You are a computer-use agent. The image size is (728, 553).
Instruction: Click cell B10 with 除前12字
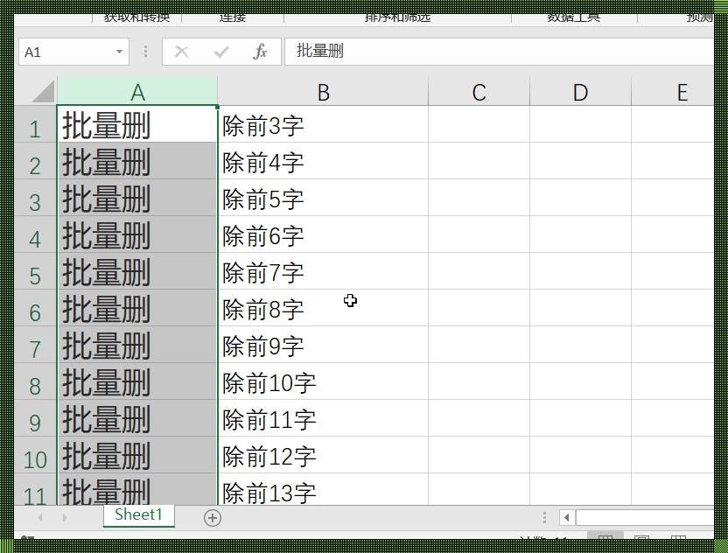click(323, 455)
